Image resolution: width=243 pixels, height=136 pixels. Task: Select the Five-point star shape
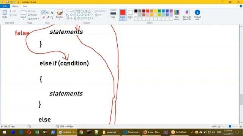tap(75, 19)
